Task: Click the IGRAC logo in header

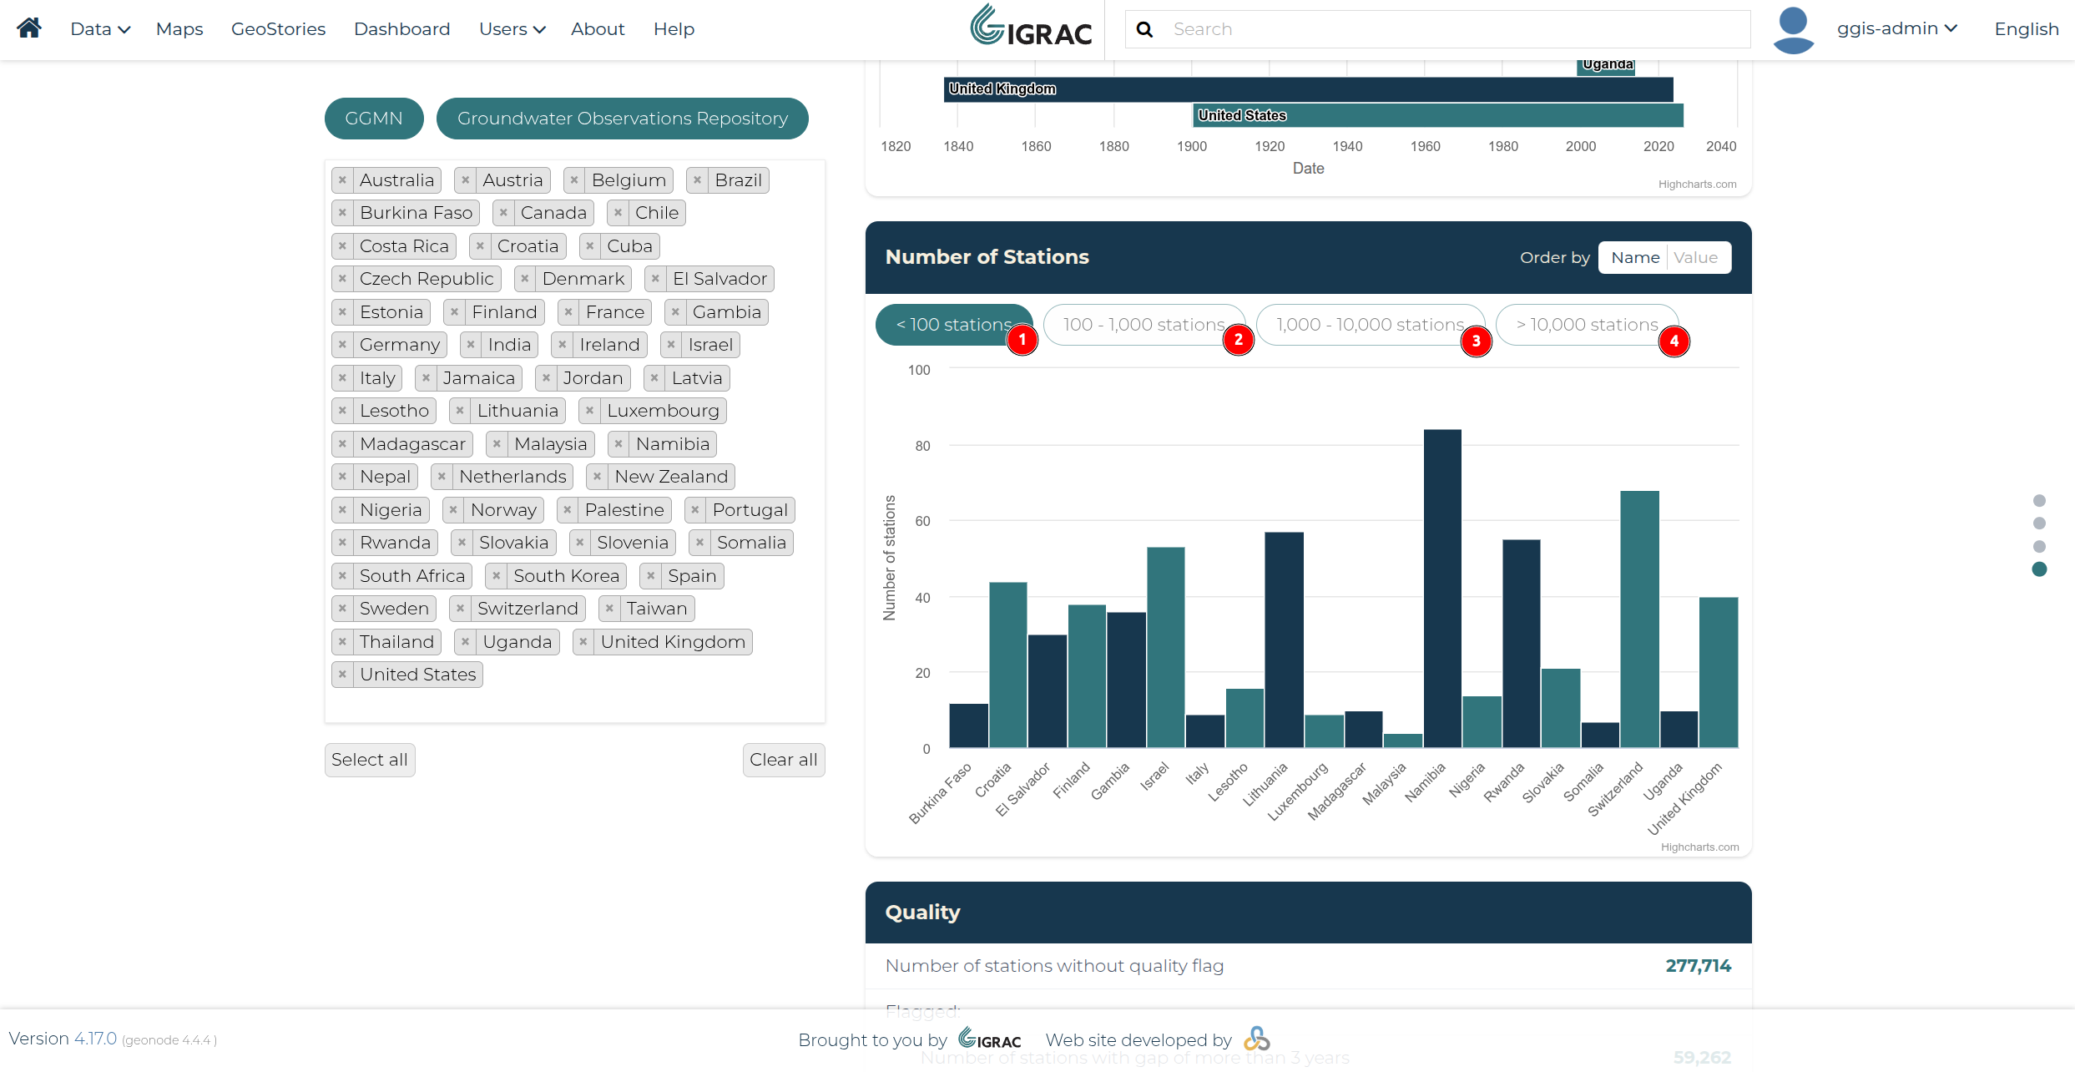Action: click(x=1031, y=27)
